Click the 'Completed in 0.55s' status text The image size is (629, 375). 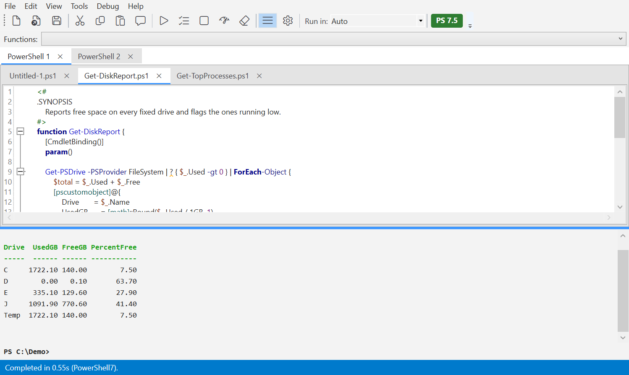[37, 368]
